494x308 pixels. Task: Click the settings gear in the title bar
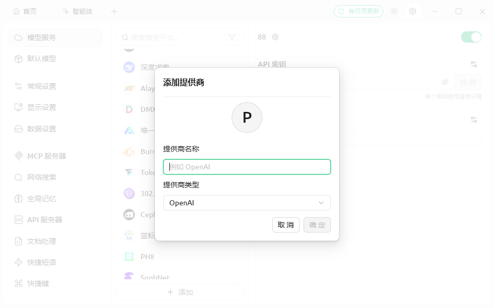(413, 11)
